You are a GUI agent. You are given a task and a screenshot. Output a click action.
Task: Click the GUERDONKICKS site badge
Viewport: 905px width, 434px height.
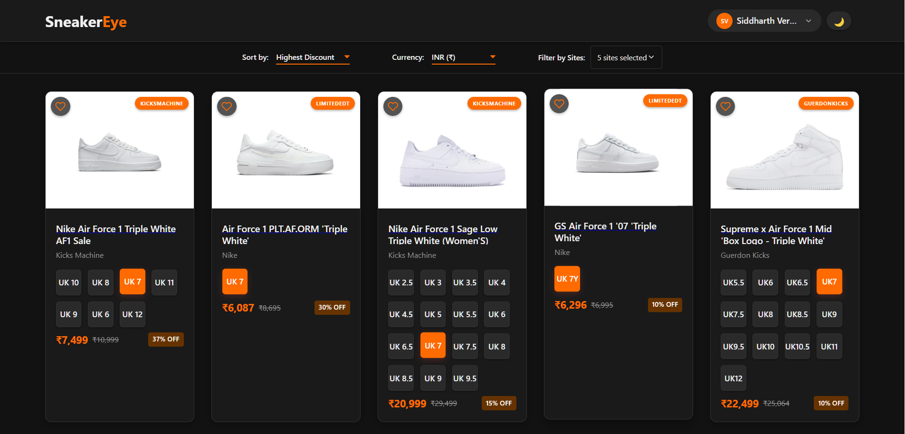click(x=826, y=104)
